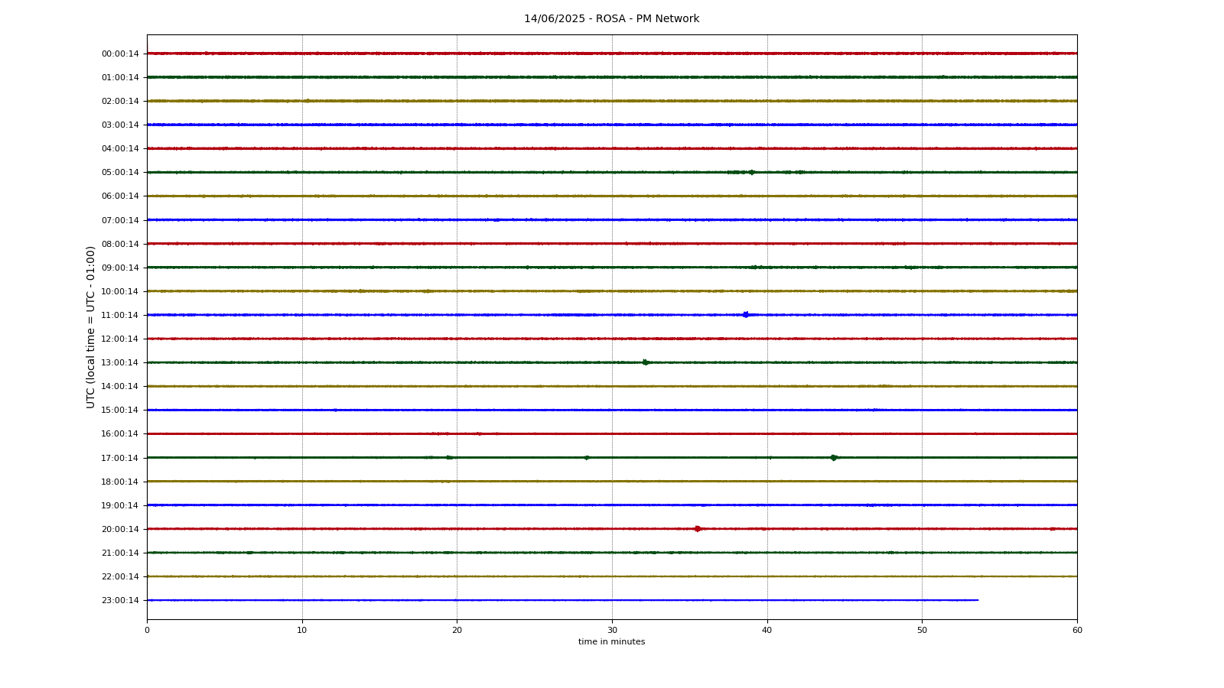1224x688 pixels.
Task: Click the 01:00:14 time label
Action: tap(120, 77)
